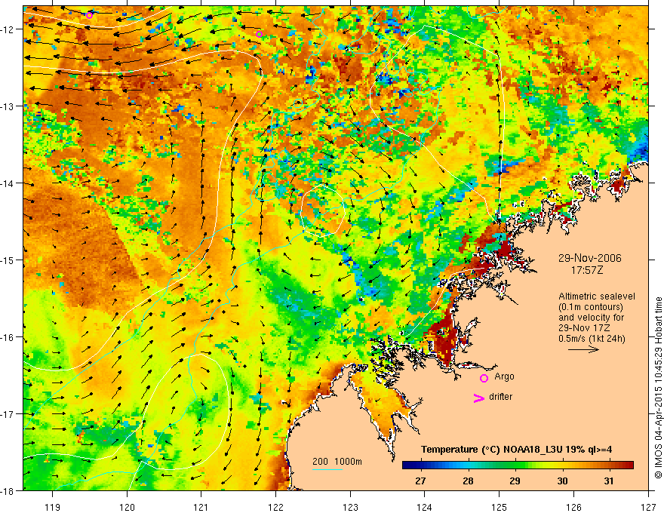Click the color bar label "28"

468,481
